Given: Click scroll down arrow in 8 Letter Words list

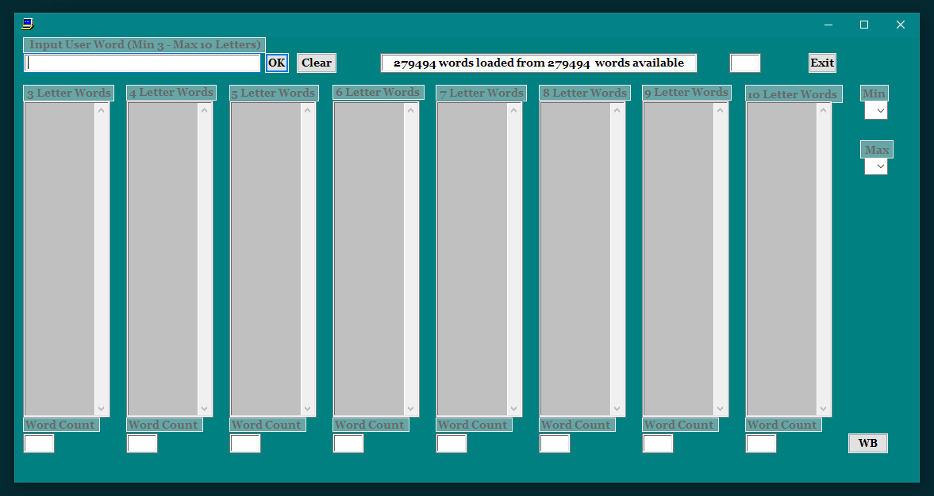Looking at the screenshot, I should pos(617,409).
